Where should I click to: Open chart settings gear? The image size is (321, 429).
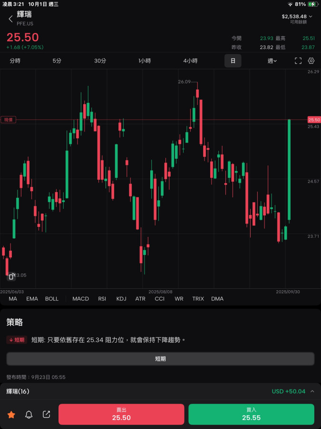[311, 61]
